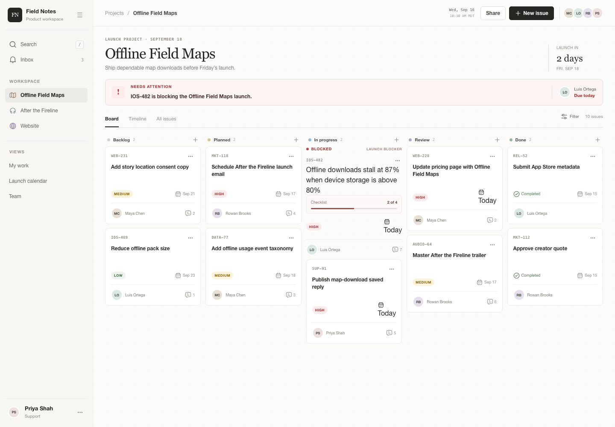Add an issue to the Done column
The height and width of the screenshot is (427, 615).
597,140
